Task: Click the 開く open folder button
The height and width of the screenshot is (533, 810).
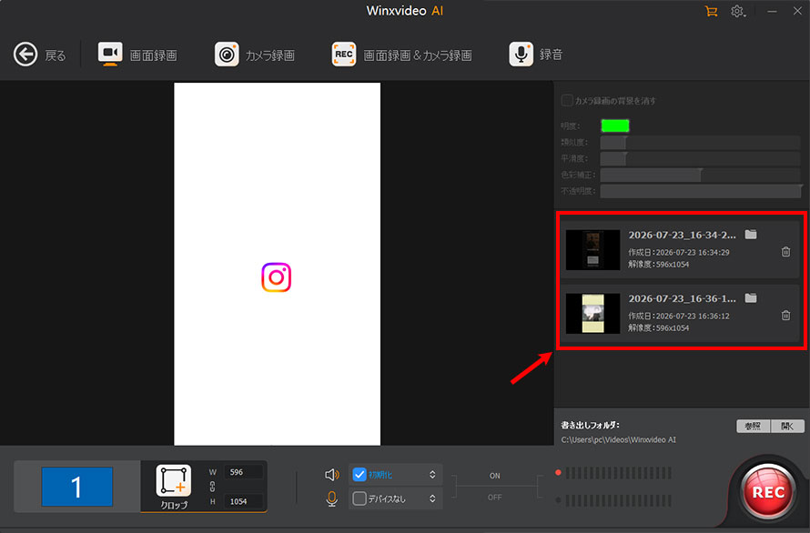Action: click(787, 426)
